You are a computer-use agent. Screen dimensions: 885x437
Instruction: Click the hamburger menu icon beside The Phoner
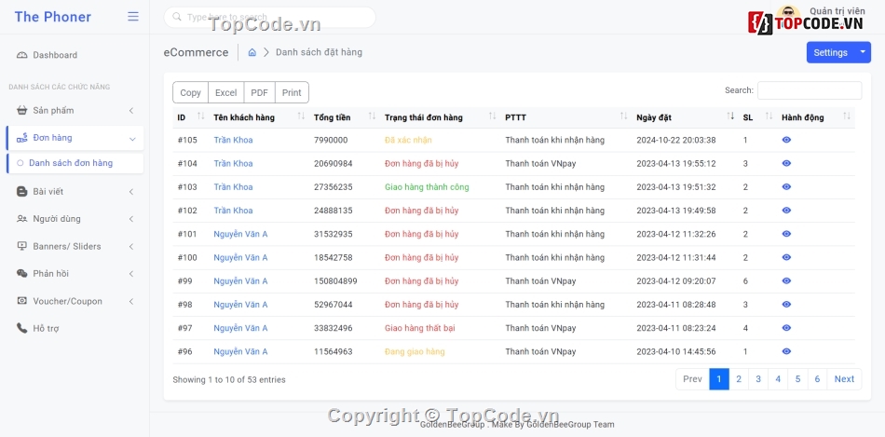[x=133, y=17]
